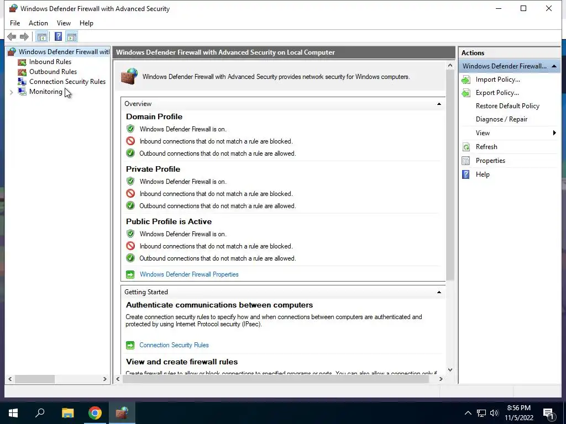Image resolution: width=566 pixels, height=424 pixels.
Task: Click Public Profile is Active heading
Action: (x=169, y=222)
